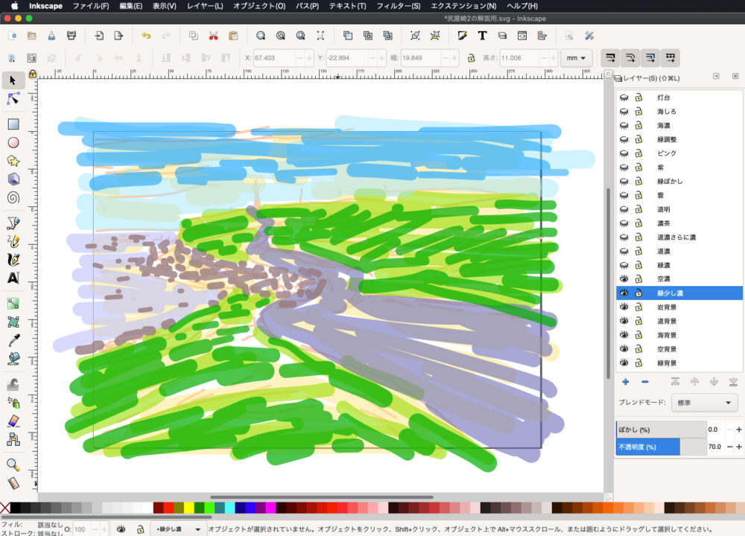Screen dimensions: 745x536
Task: Choose the Text tool in left toolbox
Action: pos(13,278)
